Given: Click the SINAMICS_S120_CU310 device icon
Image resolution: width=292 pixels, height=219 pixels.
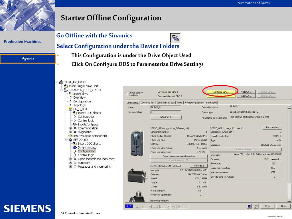Looking at the screenshot, I should coord(66,90).
